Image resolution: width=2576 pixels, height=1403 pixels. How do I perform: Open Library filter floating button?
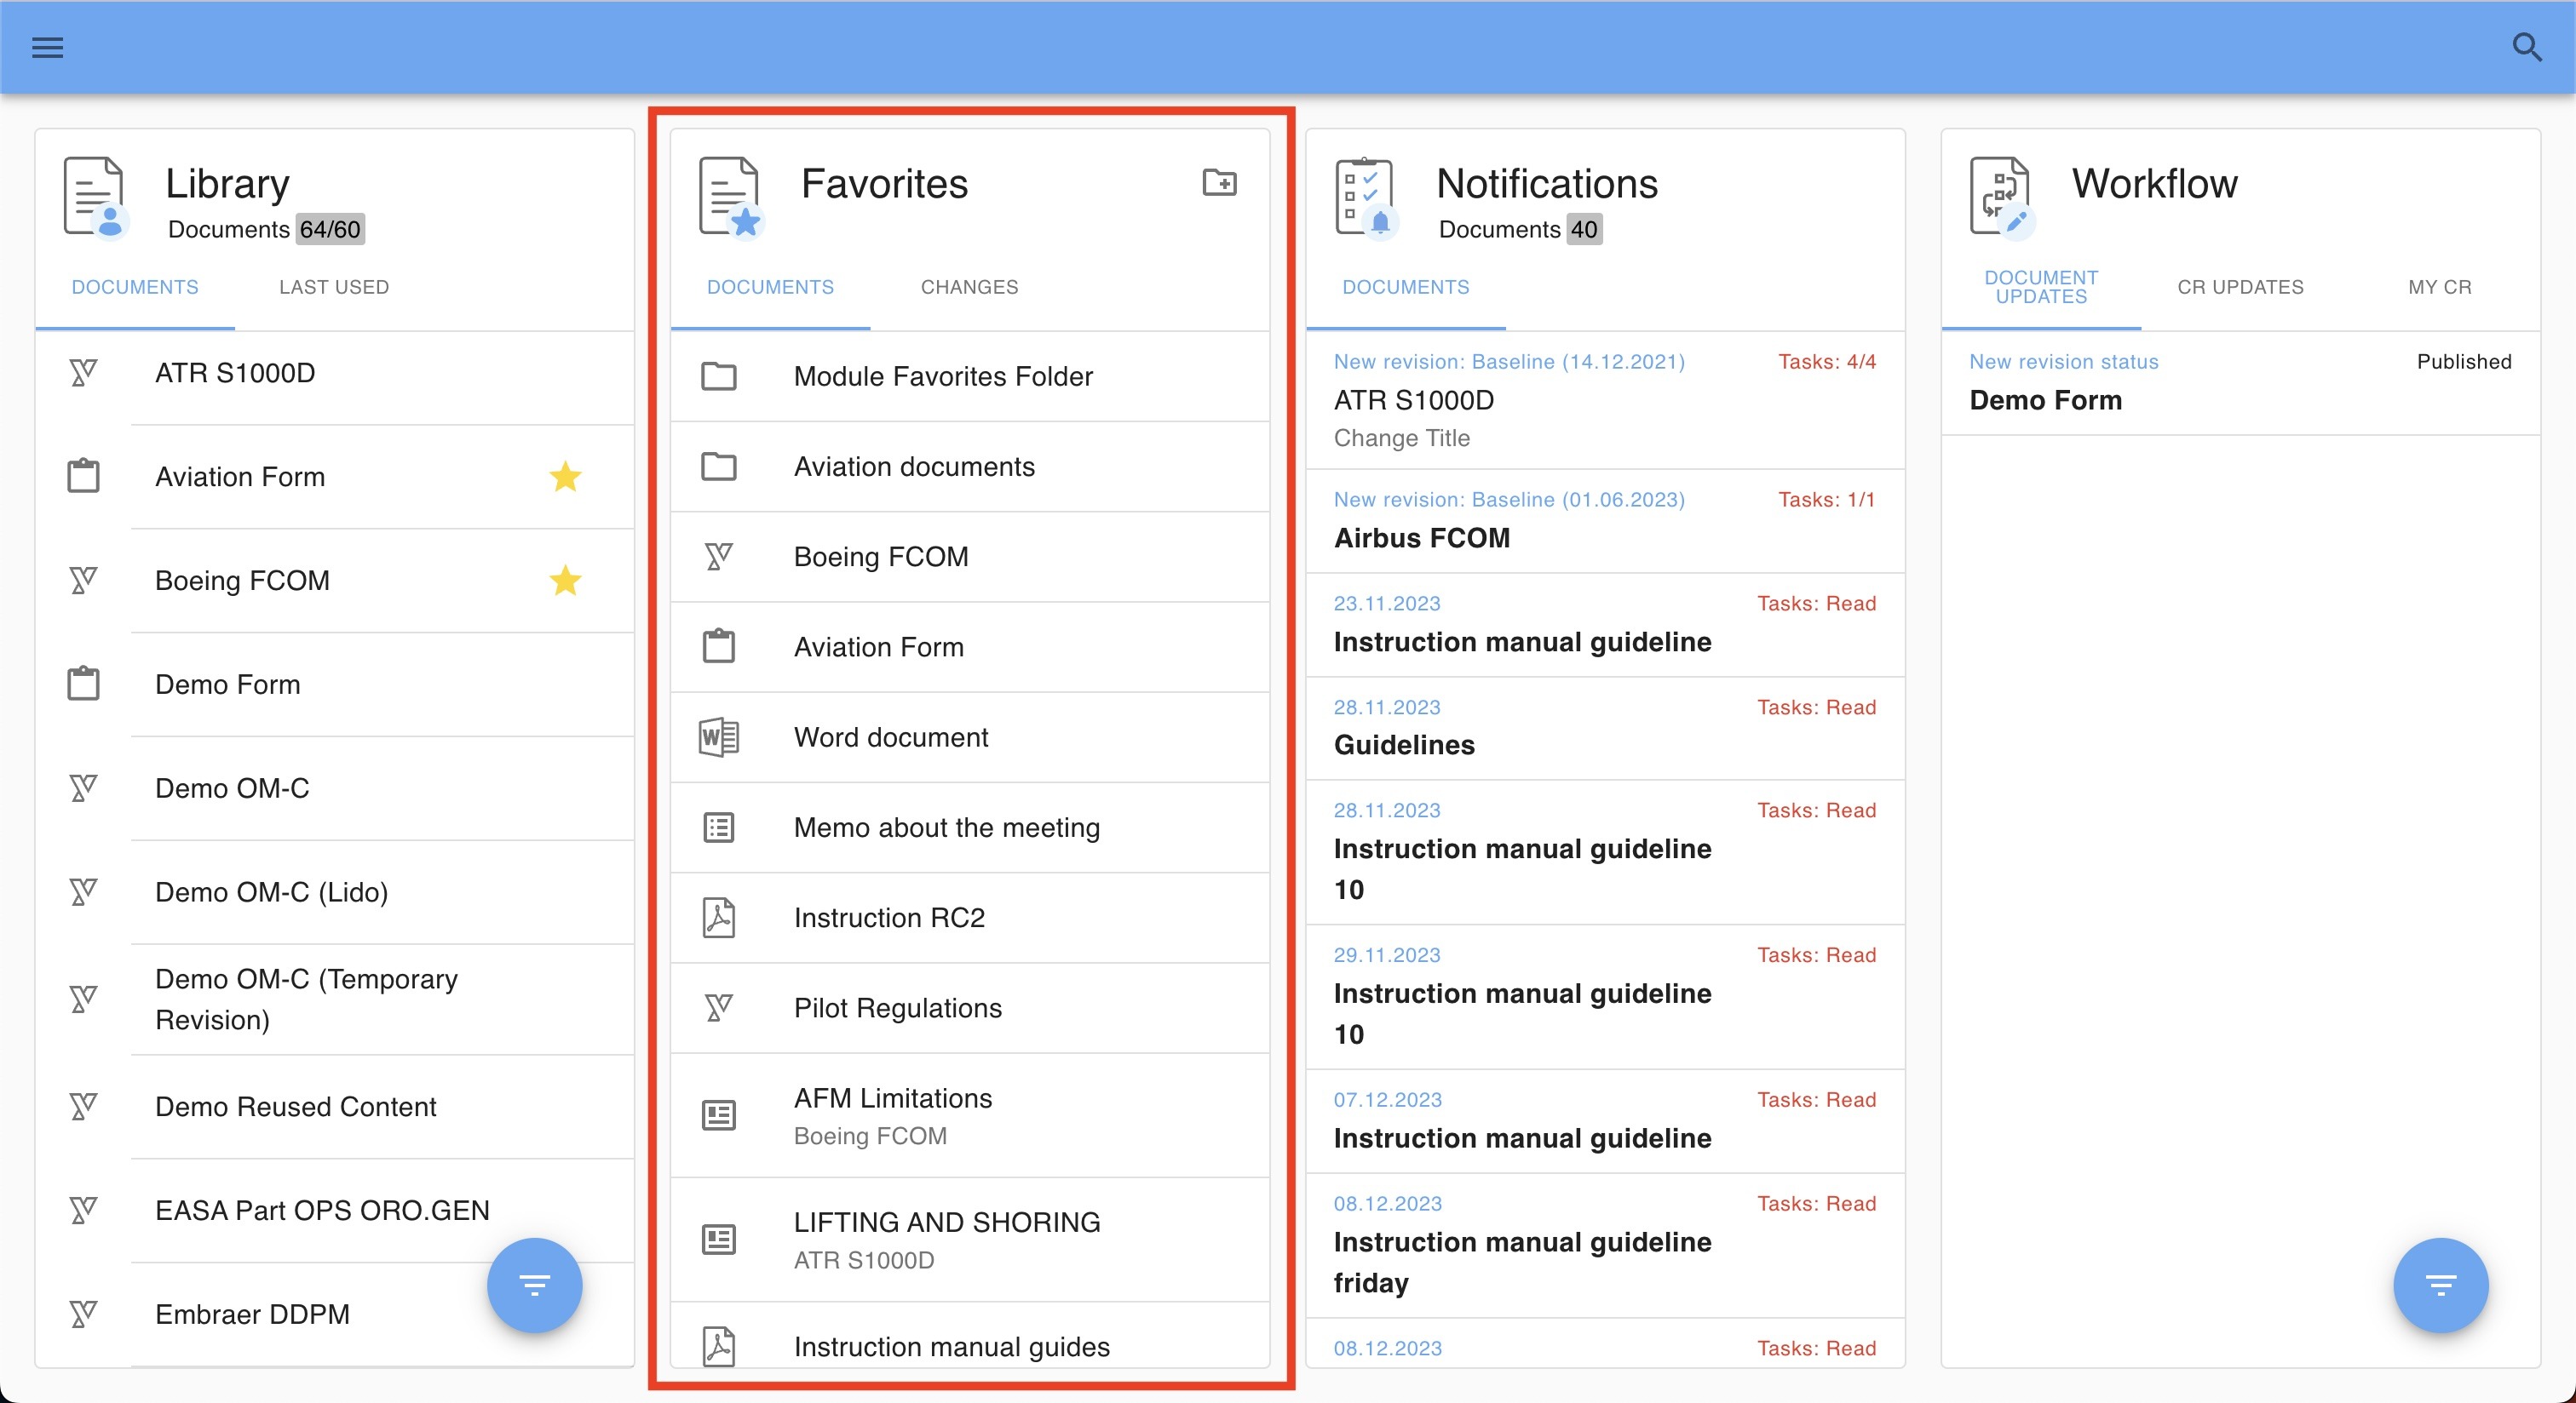coord(534,1285)
